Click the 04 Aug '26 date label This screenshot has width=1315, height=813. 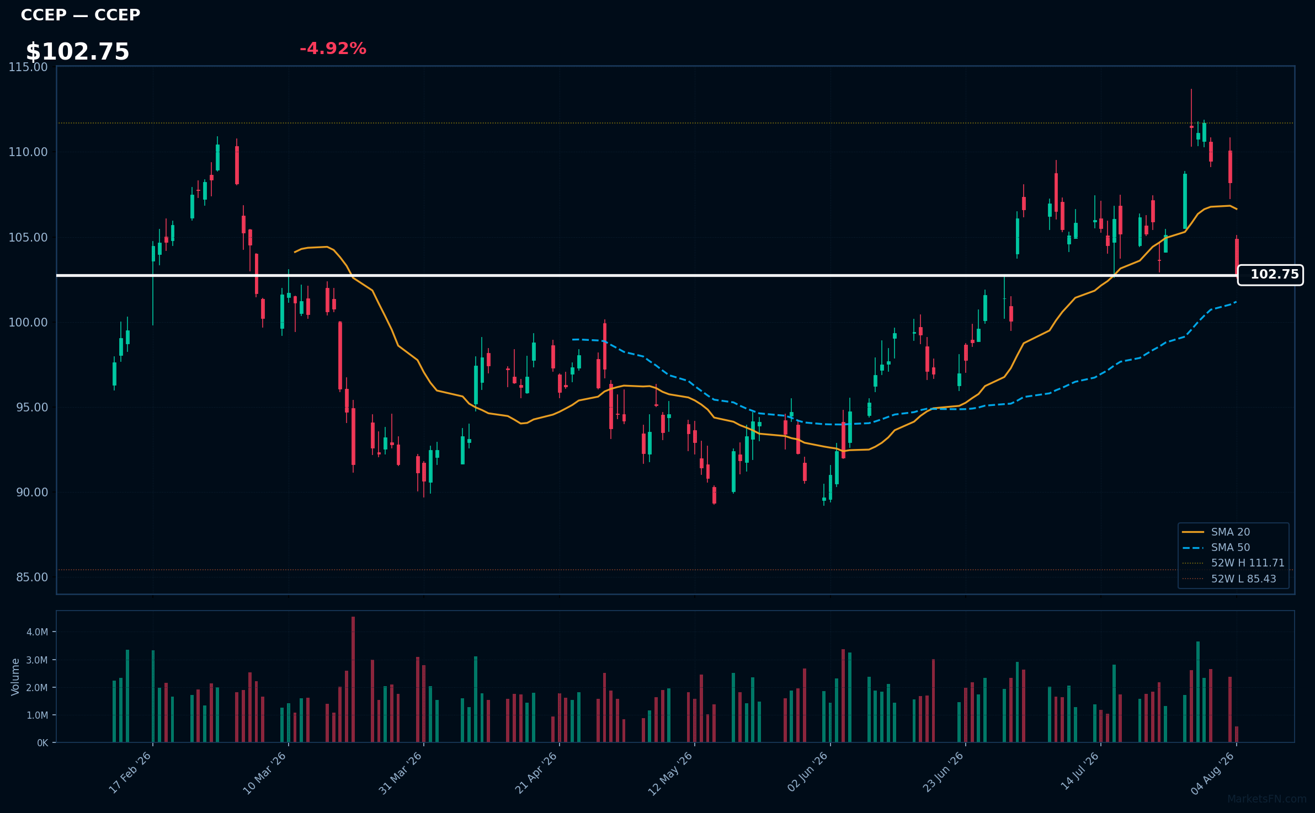(1213, 773)
